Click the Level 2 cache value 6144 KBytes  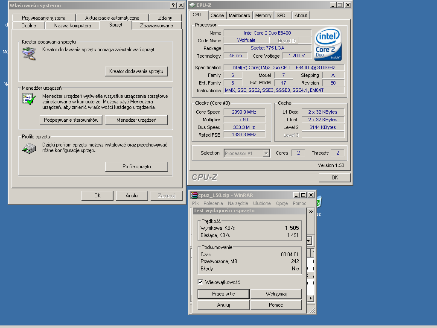tap(323, 127)
